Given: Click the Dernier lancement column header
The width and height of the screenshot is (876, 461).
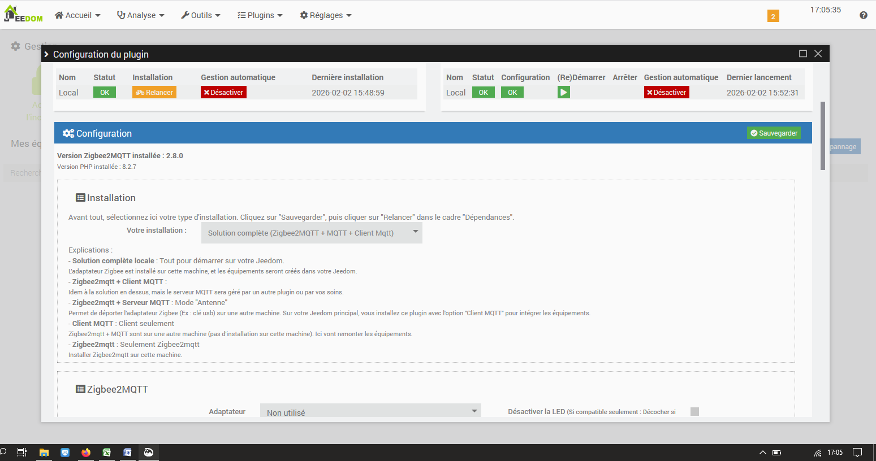Looking at the screenshot, I should 759,77.
